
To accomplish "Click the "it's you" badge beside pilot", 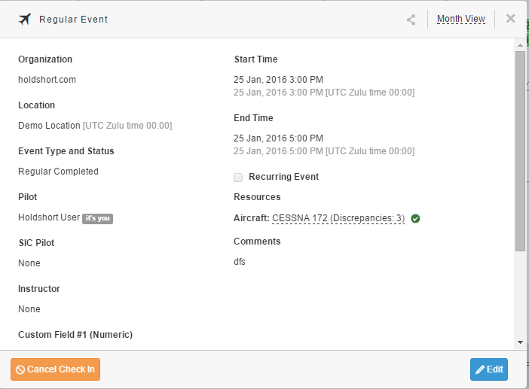I will 97,218.
